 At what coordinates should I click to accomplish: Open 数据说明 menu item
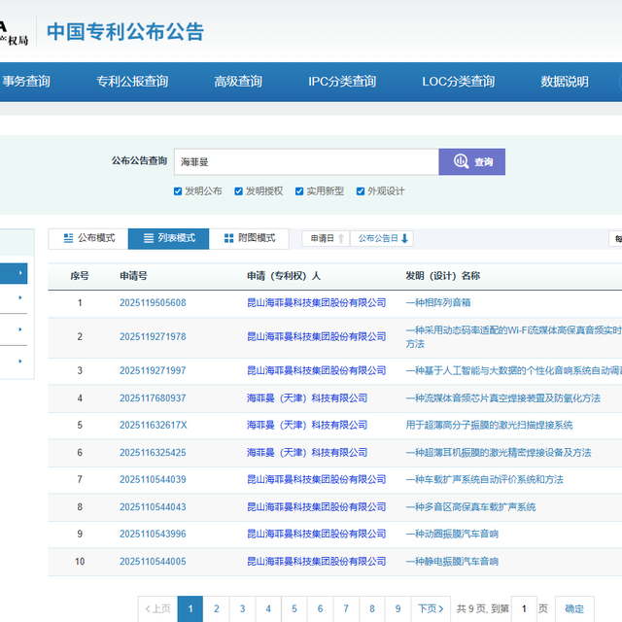[x=564, y=82]
